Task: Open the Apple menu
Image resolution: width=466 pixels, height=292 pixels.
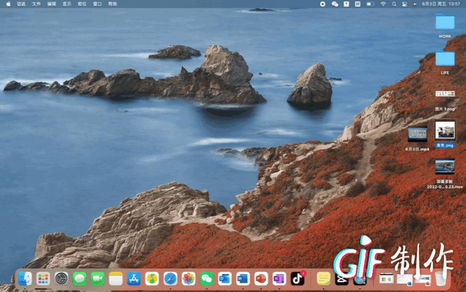Action: 9,4
